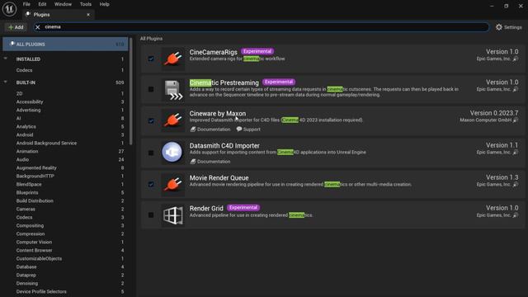The image size is (528, 297).
Task: Click the Datasmith C4D Importer round icon
Action: (x=172, y=152)
